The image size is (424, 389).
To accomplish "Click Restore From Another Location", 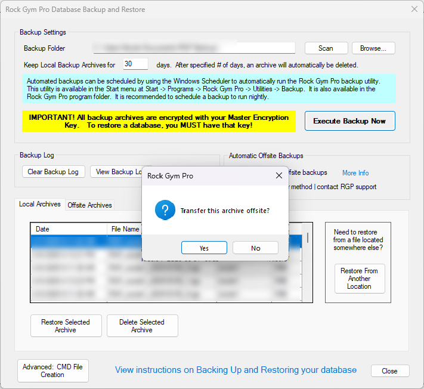I will [x=360, y=279].
